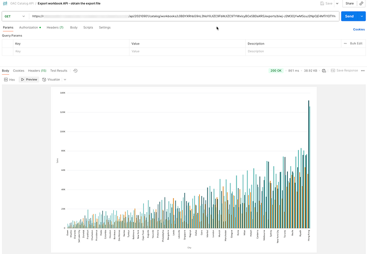Expand the Send button arrow menu
The image size is (367, 254).
pyautogui.click(x=362, y=16)
